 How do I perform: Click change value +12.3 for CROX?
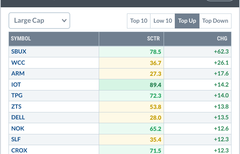pos(221,151)
